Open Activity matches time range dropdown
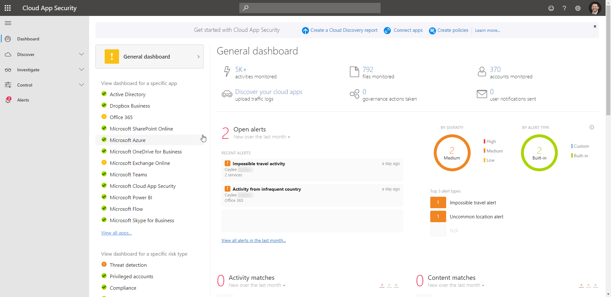 coord(257,285)
